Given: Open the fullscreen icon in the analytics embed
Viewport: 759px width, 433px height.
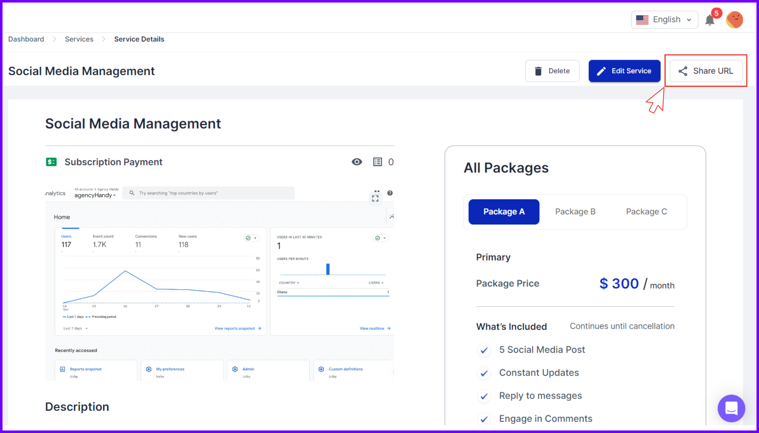Looking at the screenshot, I should point(376,198).
